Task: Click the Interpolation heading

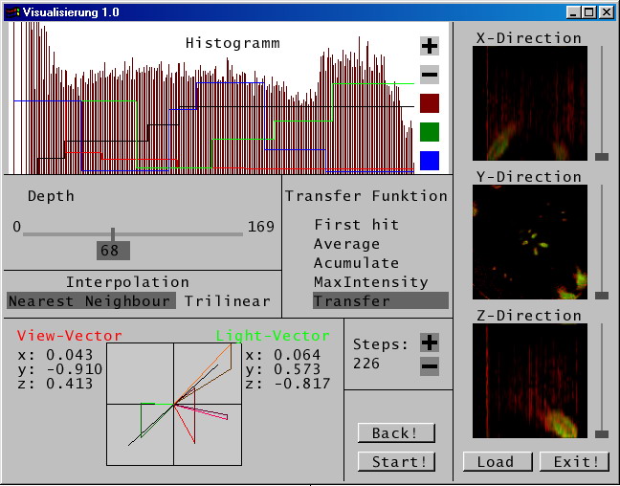Action: tap(127, 282)
